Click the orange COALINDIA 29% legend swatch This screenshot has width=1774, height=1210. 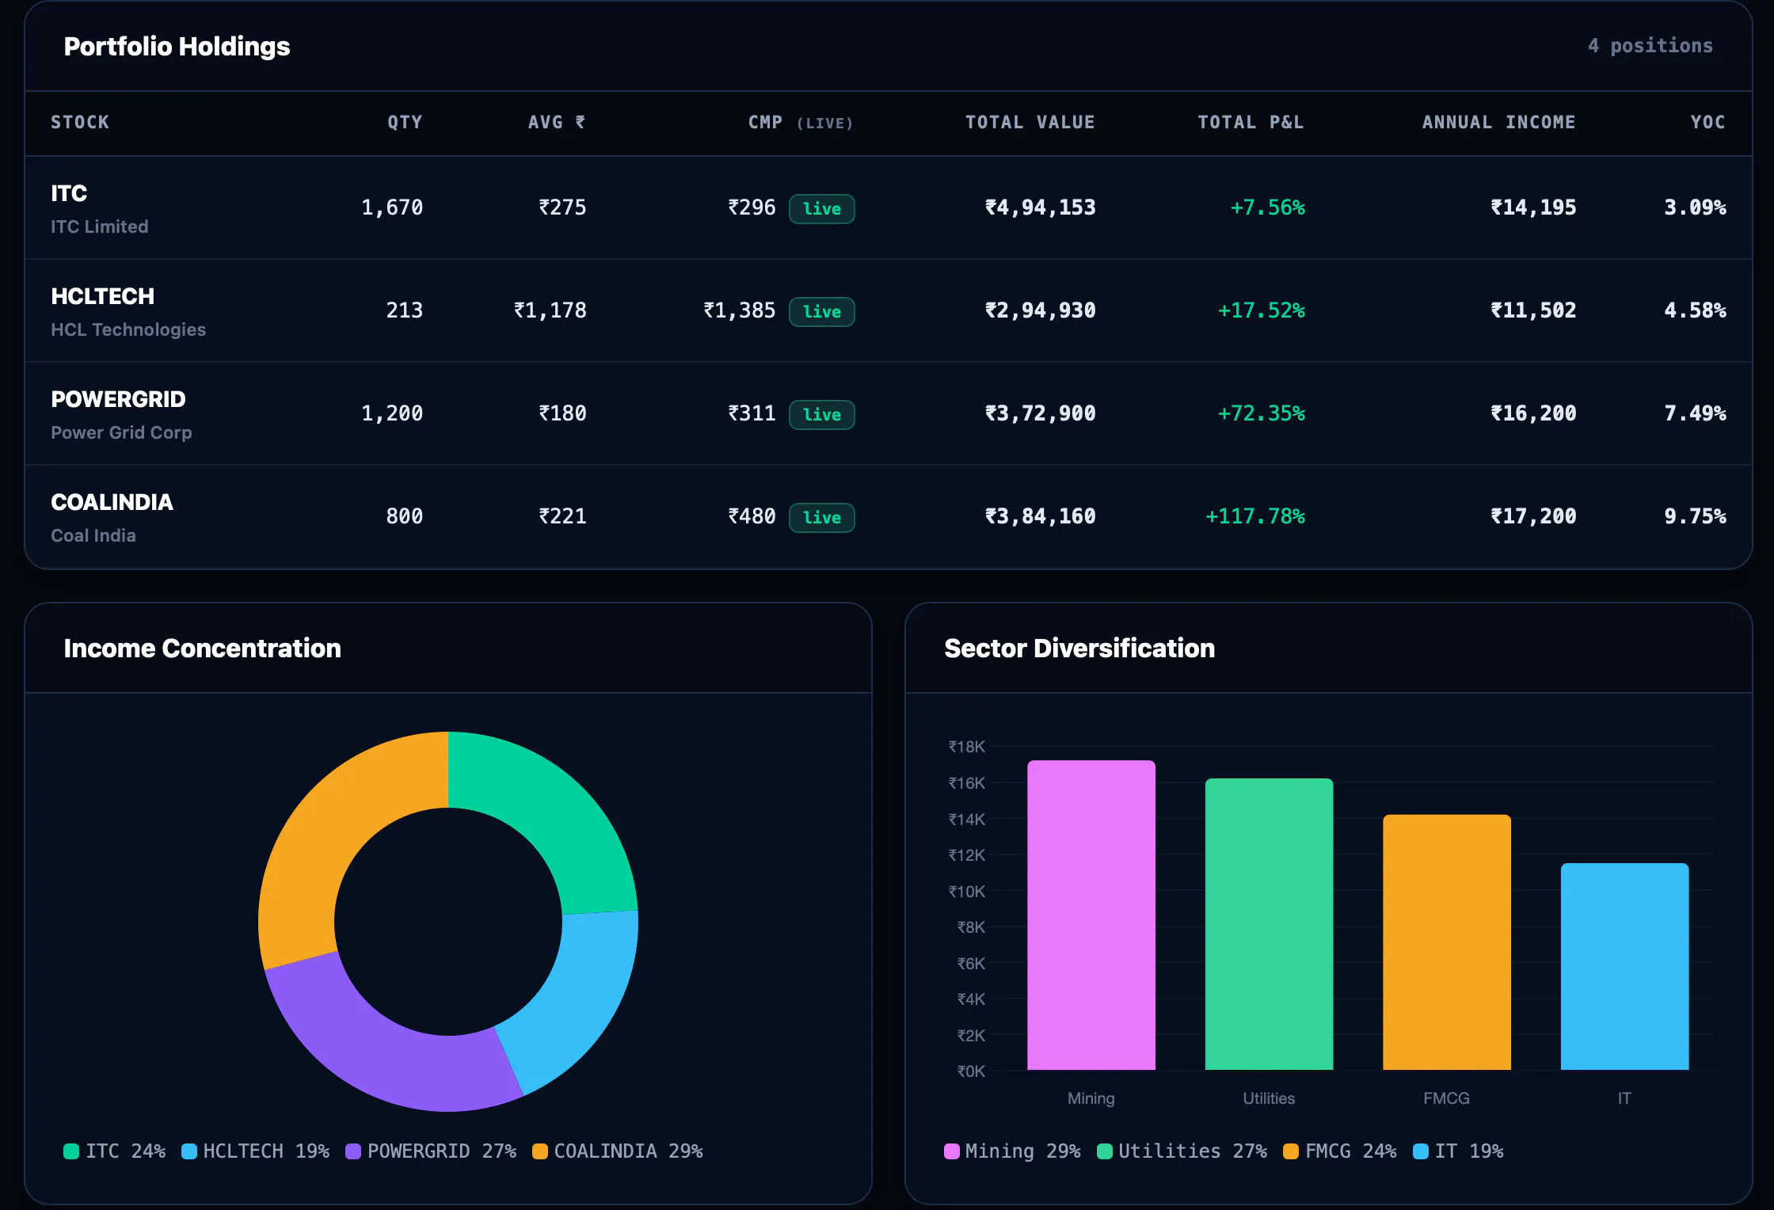pyautogui.click(x=540, y=1151)
